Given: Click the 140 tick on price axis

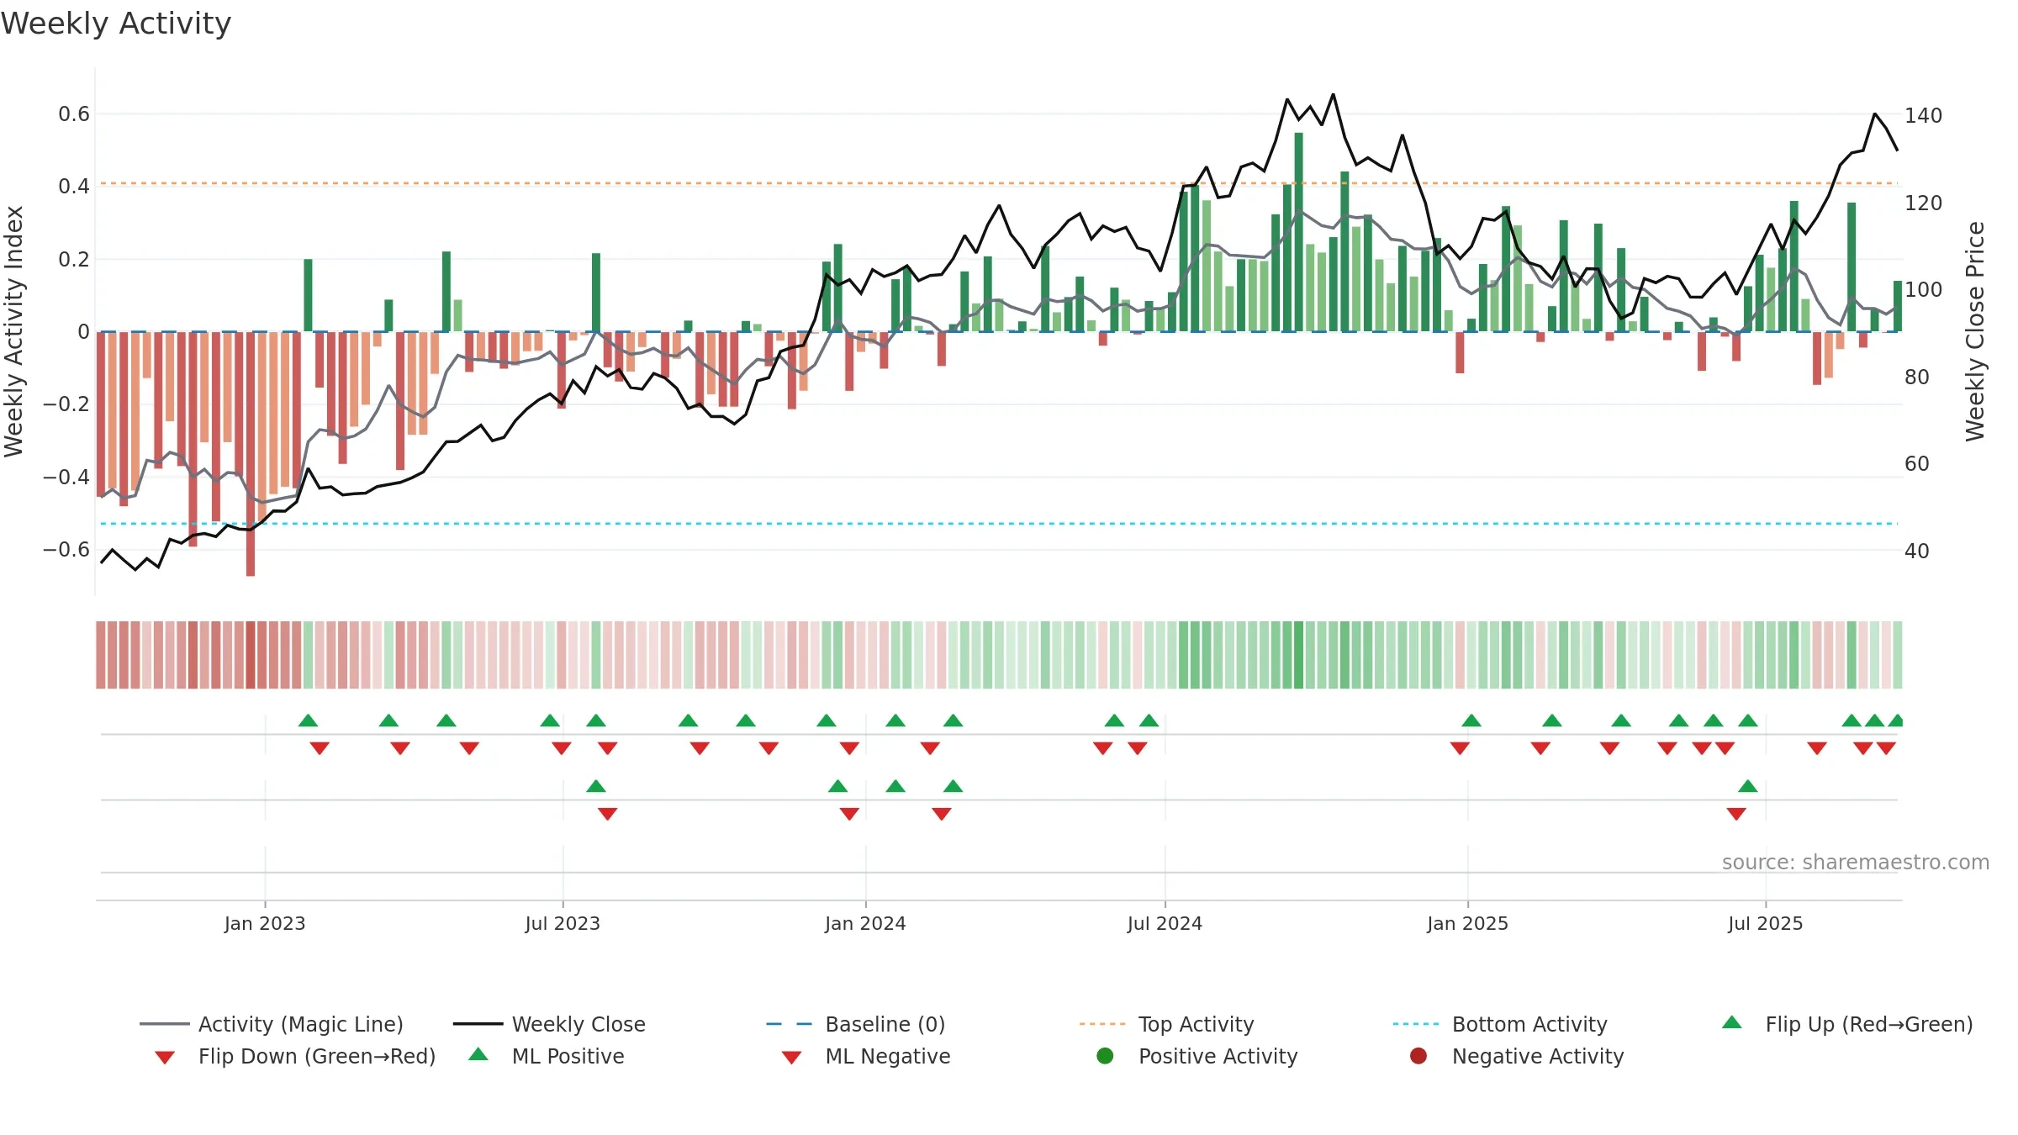Looking at the screenshot, I should [1924, 115].
